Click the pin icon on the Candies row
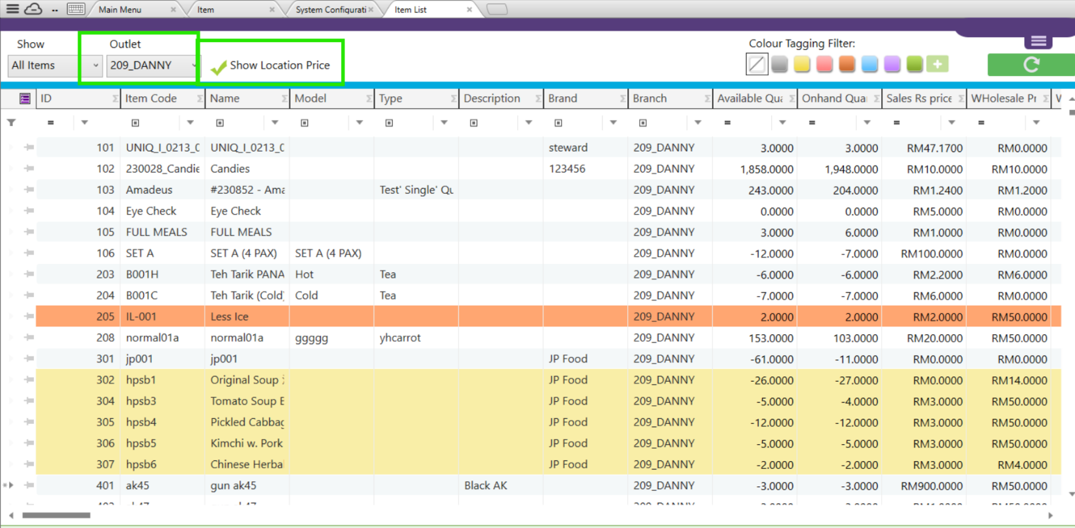 pos(29,168)
